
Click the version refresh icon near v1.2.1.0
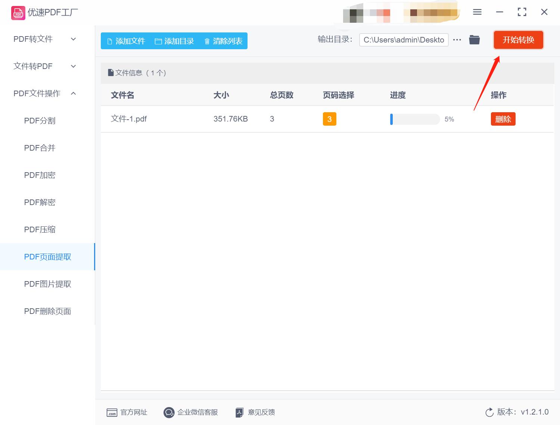point(489,412)
